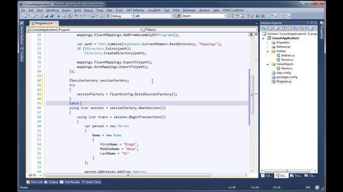Click the Navigate Backward toolbar icon

(x=93, y=16)
